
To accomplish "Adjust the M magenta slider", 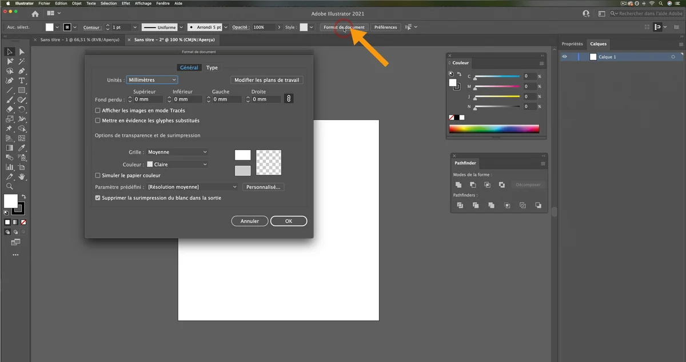I will tap(497, 87).
